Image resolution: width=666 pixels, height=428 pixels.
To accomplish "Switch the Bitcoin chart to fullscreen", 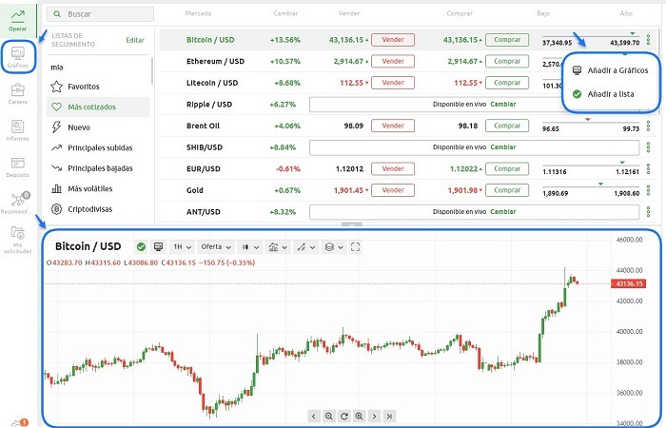I will click(x=356, y=246).
